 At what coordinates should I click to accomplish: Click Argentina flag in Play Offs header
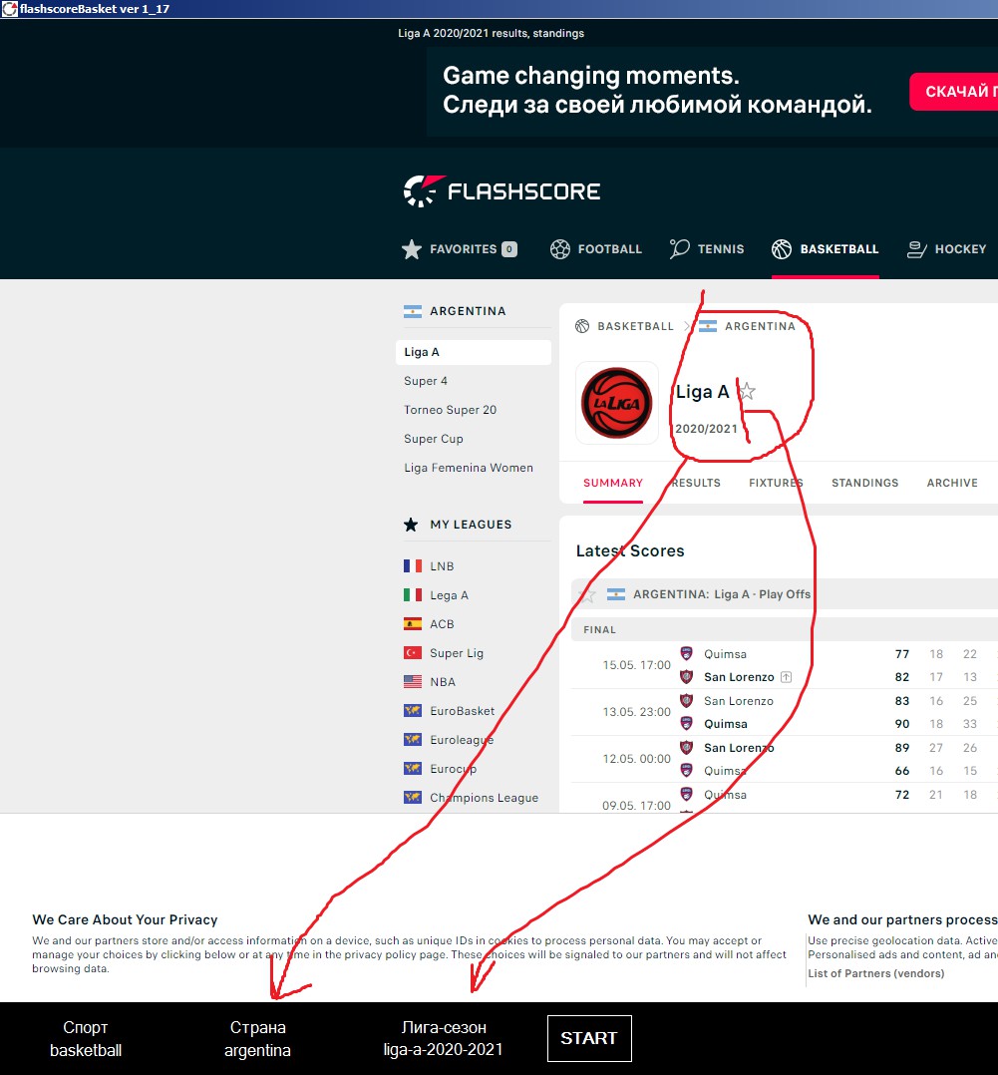click(616, 594)
